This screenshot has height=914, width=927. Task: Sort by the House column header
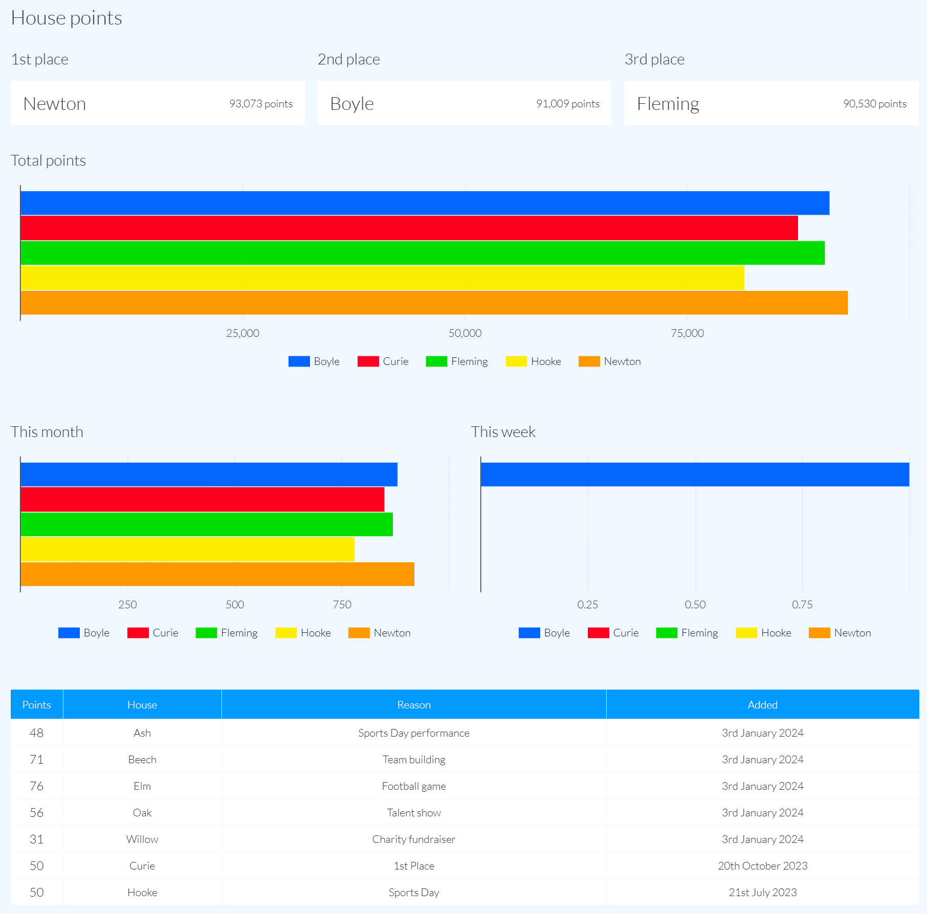coord(142,704)
